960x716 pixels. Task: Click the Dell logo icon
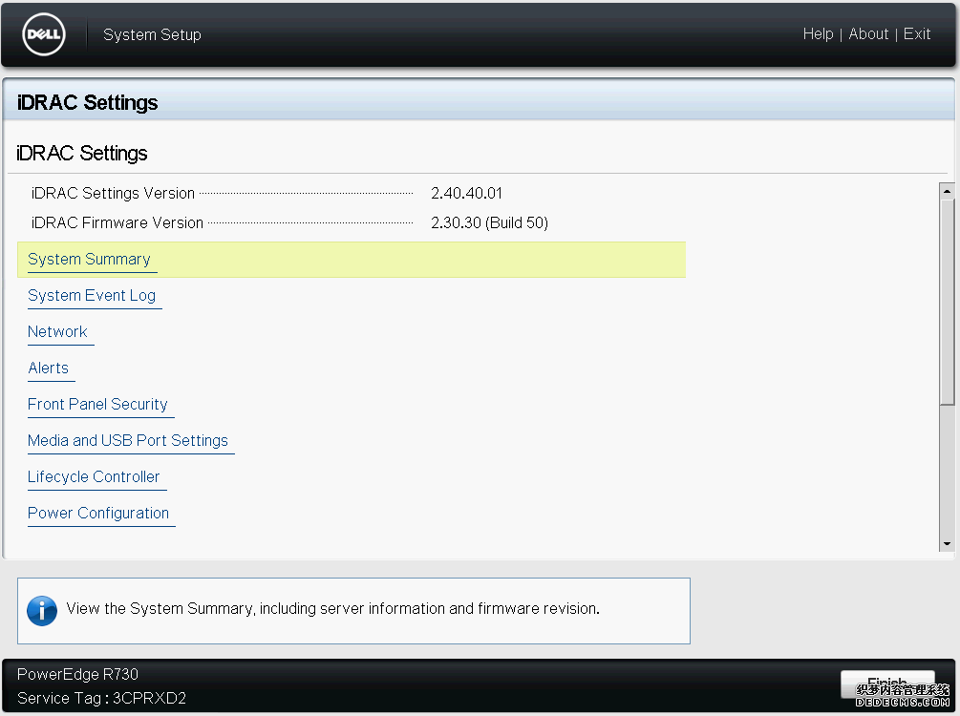(43, 35)
